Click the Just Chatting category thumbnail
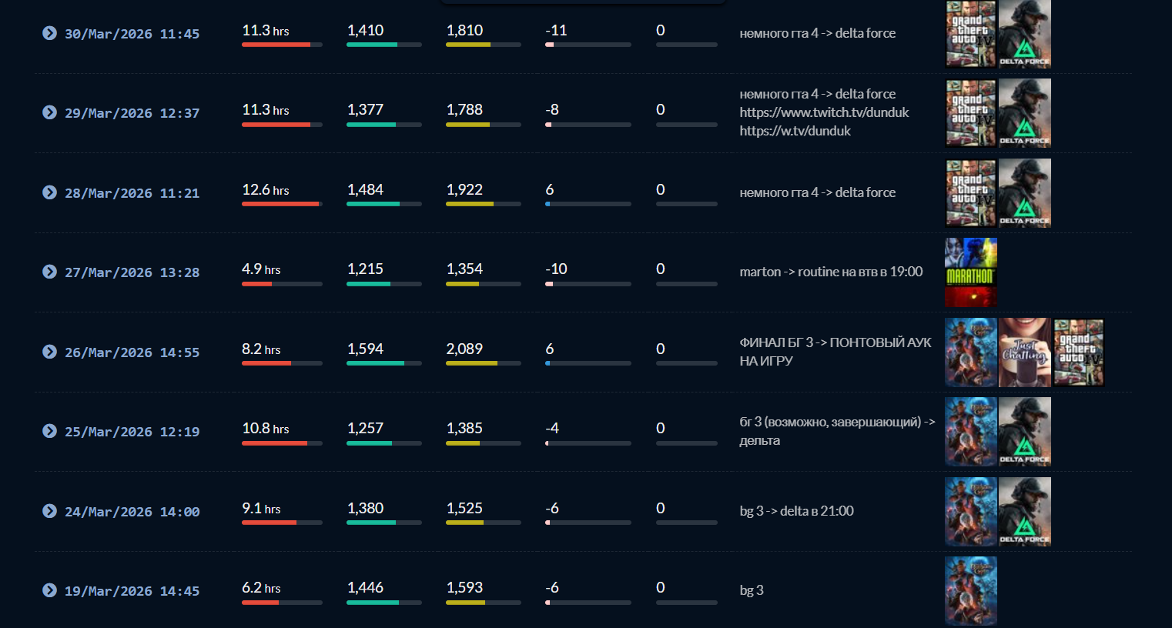Screen dimensions: 1172x628 (x=1025, y=352)
